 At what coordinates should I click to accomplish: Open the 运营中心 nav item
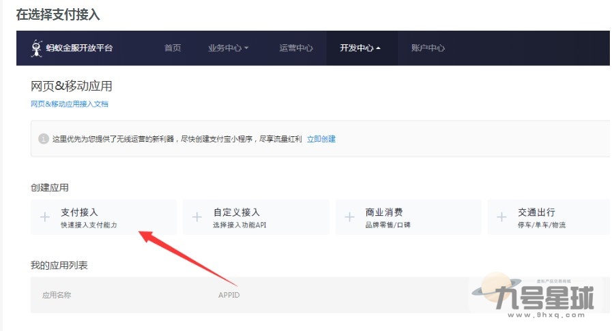296,48
